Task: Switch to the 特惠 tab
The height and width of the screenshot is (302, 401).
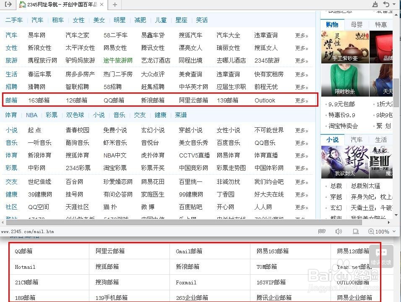Action: tap(381, 25)
